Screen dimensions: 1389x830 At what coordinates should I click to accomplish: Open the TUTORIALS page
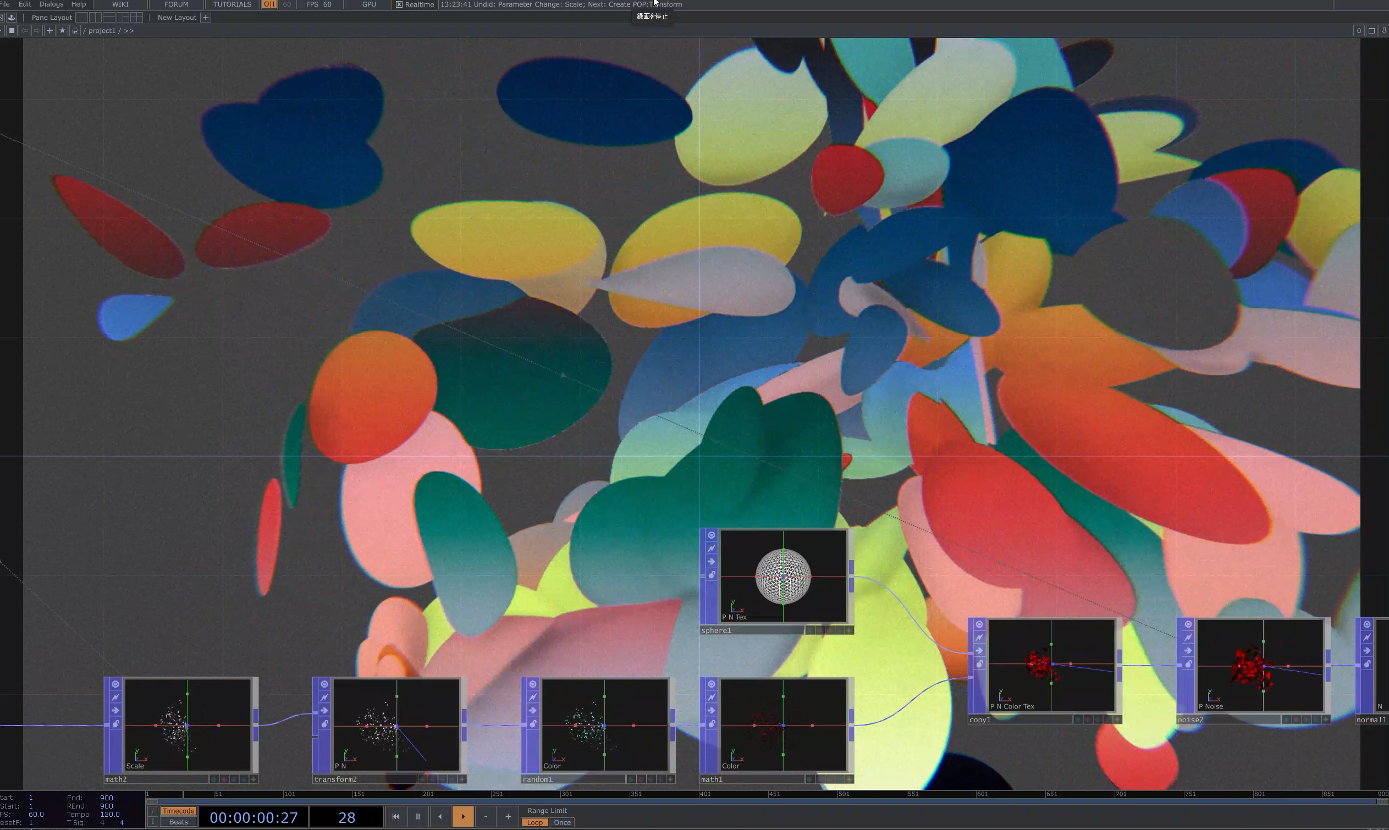[x=233, y=4]
